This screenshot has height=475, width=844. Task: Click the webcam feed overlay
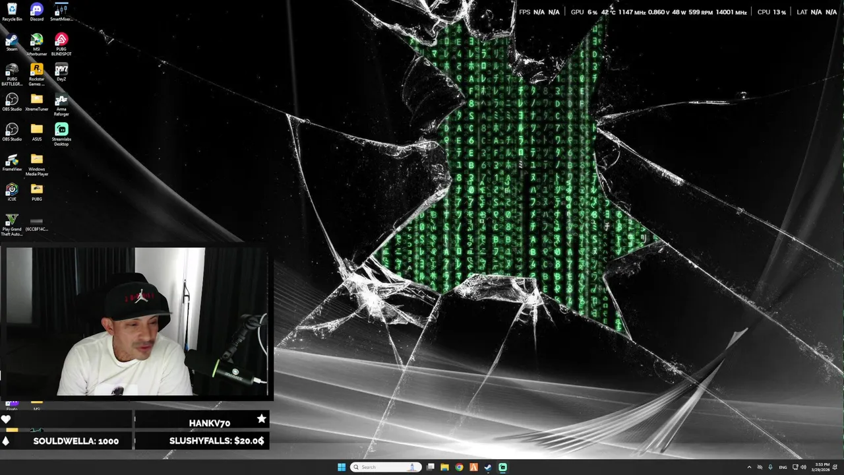(x=136, y=323)
